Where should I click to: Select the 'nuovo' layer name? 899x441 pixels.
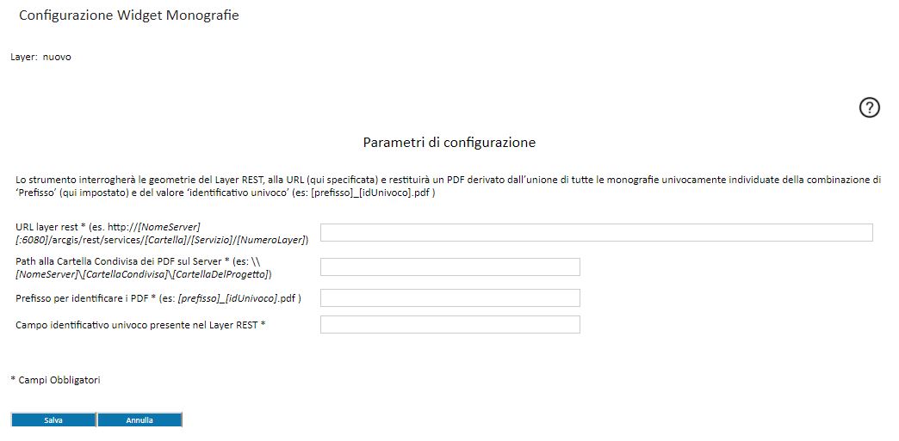coord(57,58)
